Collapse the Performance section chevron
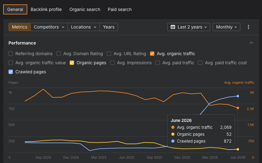 pos(251,43)
